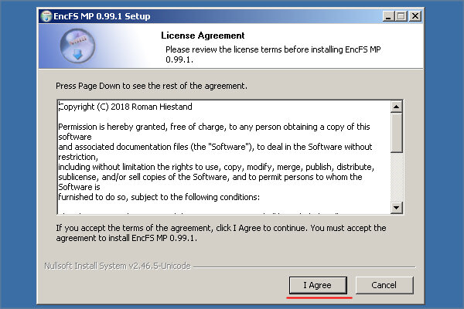Screen dimensions: 464x309
Task: Click the scrollbar track below the thumb
Action: (396, 177)
